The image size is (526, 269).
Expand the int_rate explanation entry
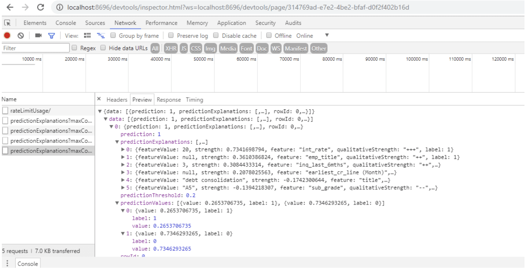(x=123, y=149)
